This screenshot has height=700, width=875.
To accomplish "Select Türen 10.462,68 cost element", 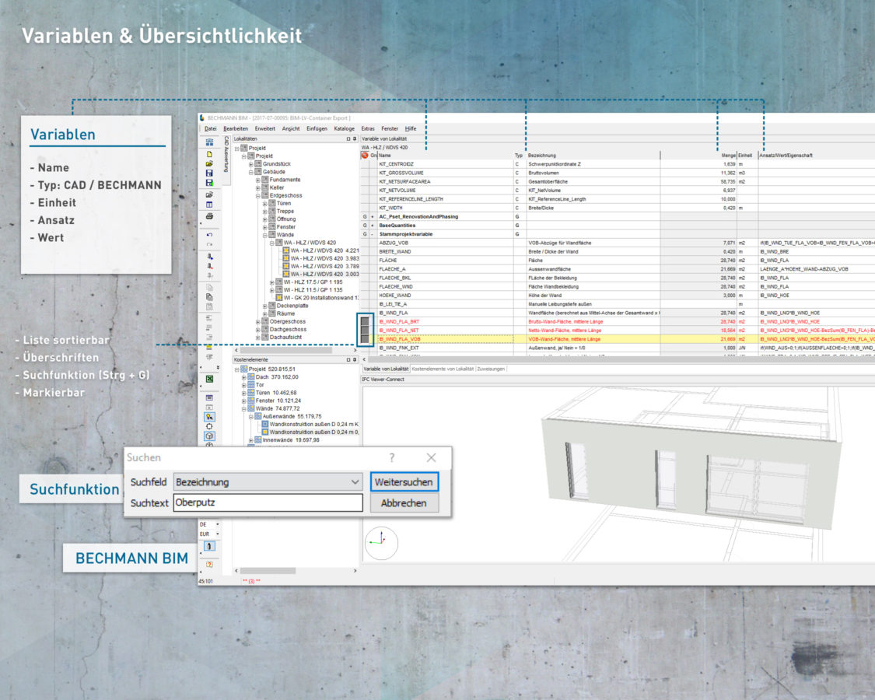I will (x=272, y=393).
